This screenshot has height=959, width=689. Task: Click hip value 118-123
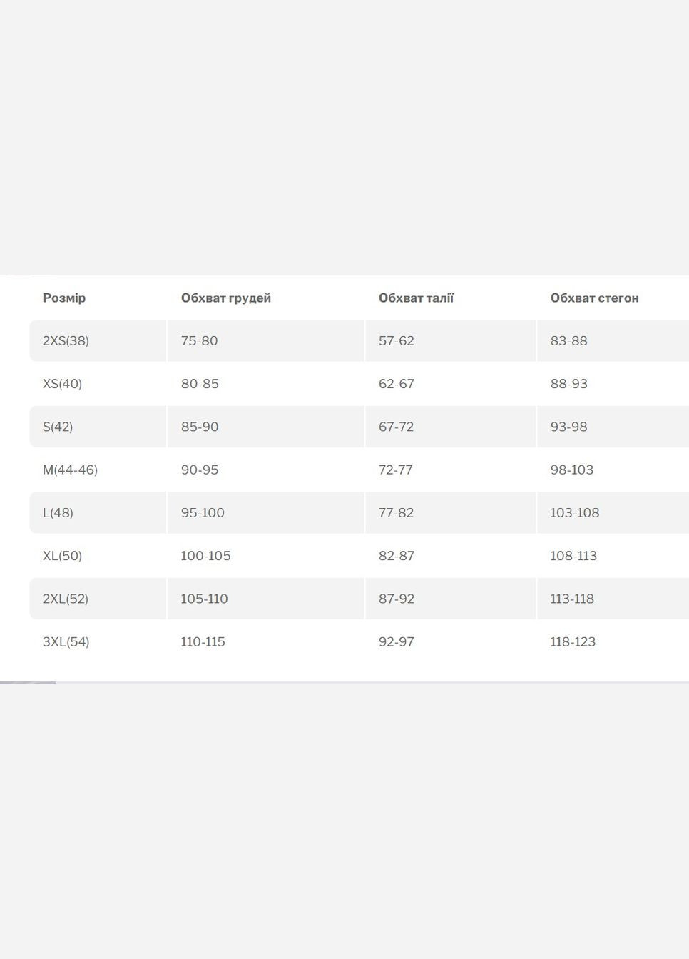572,641
